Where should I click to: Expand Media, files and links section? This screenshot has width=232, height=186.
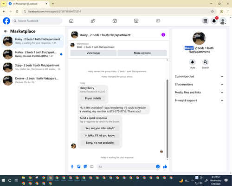pyautogui.click(x=199, y=93)
